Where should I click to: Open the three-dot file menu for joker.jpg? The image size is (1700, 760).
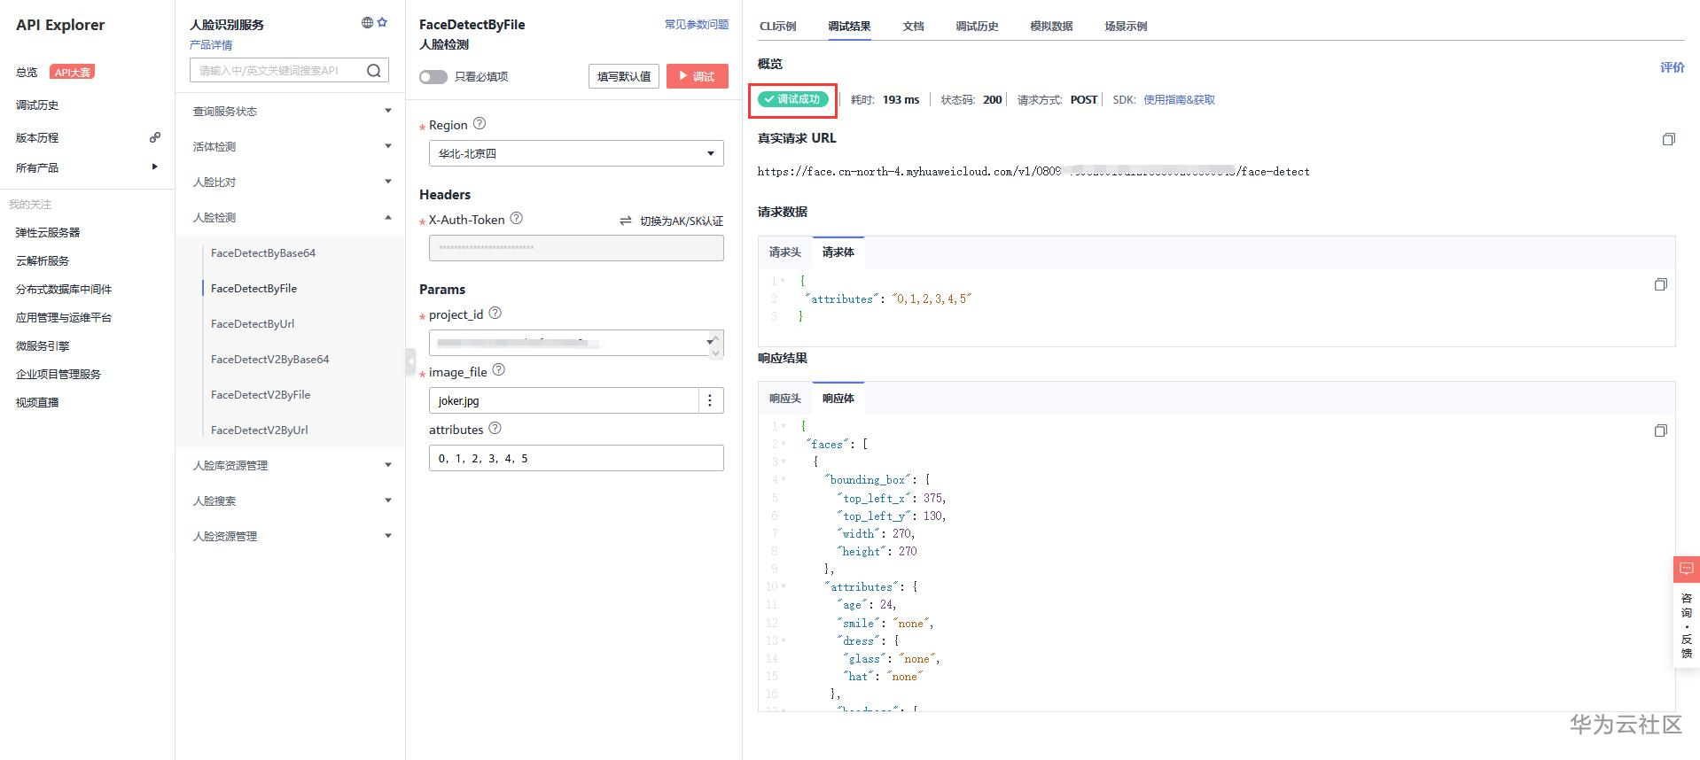point(710,400)
